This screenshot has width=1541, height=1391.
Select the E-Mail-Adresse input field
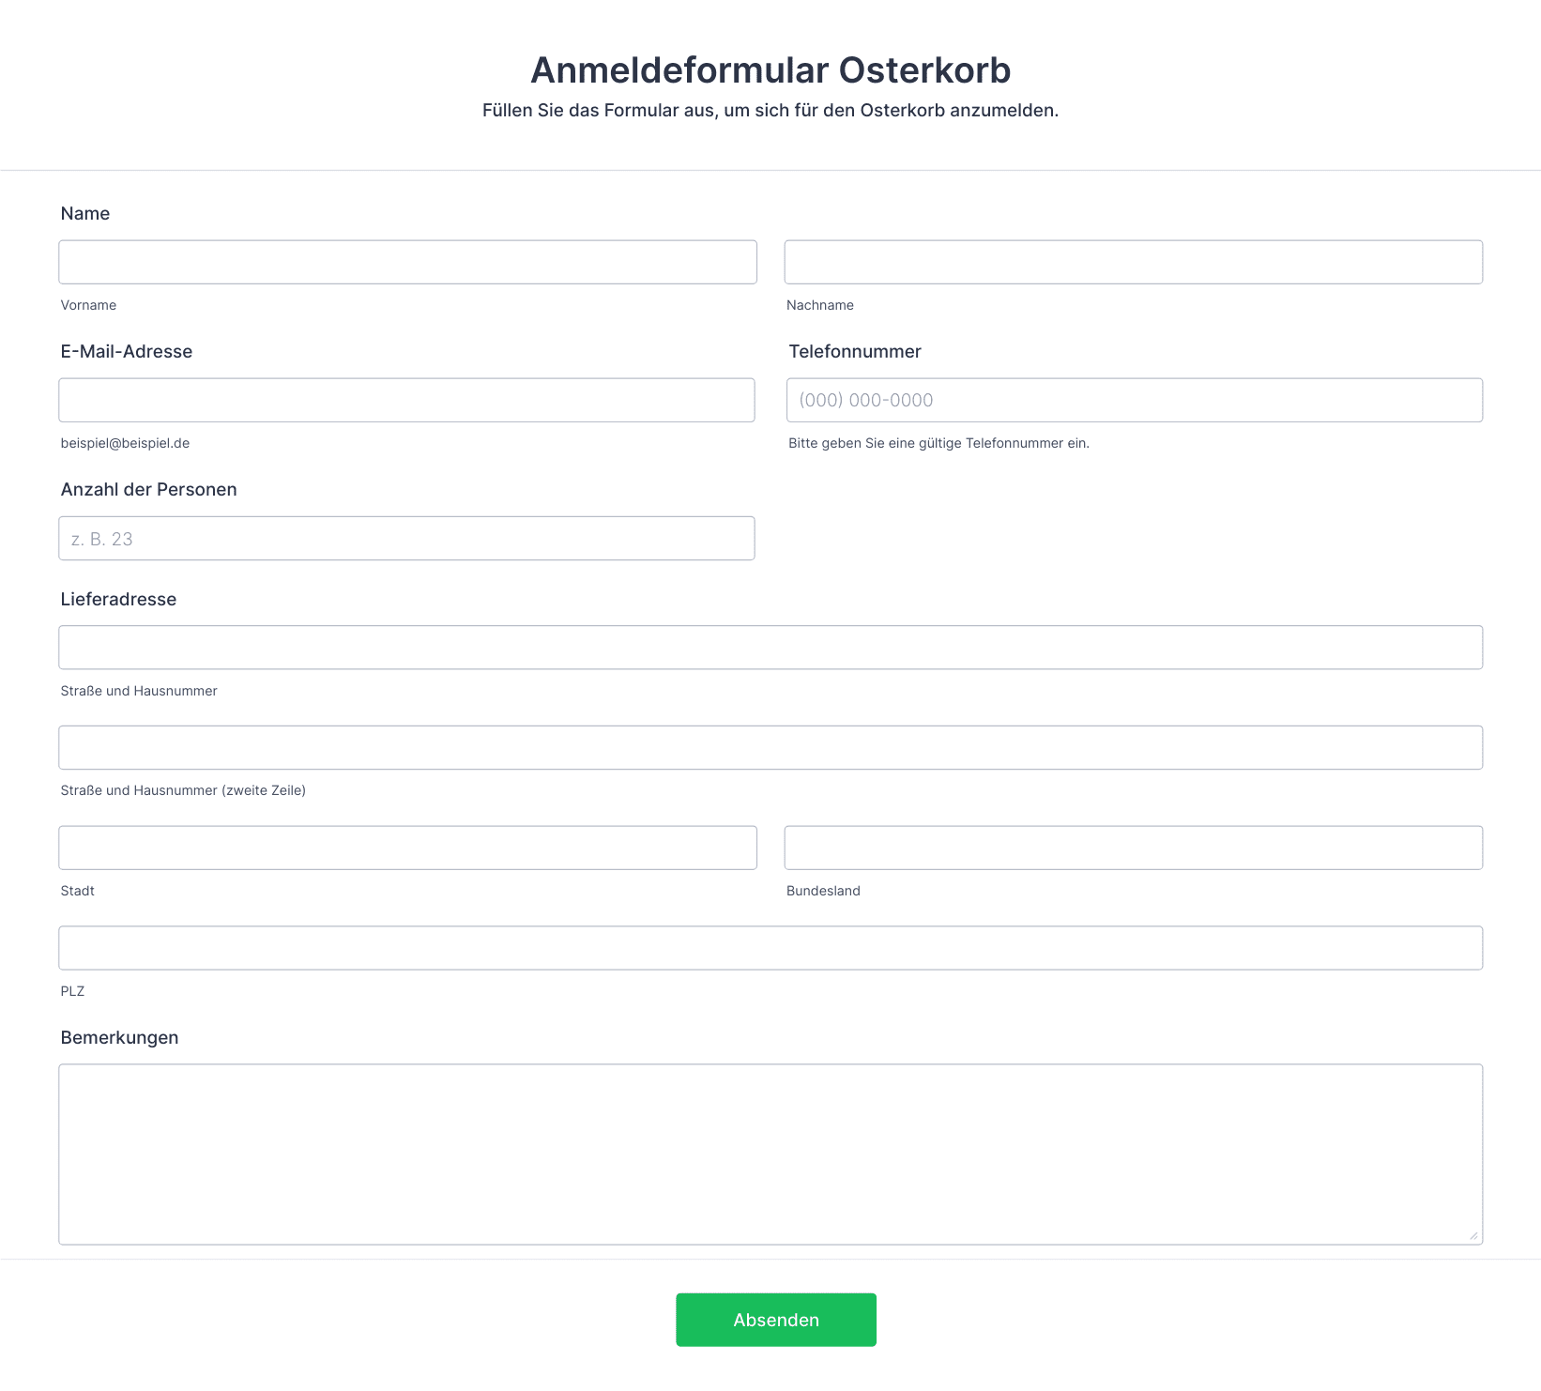(x=406, y=400)
